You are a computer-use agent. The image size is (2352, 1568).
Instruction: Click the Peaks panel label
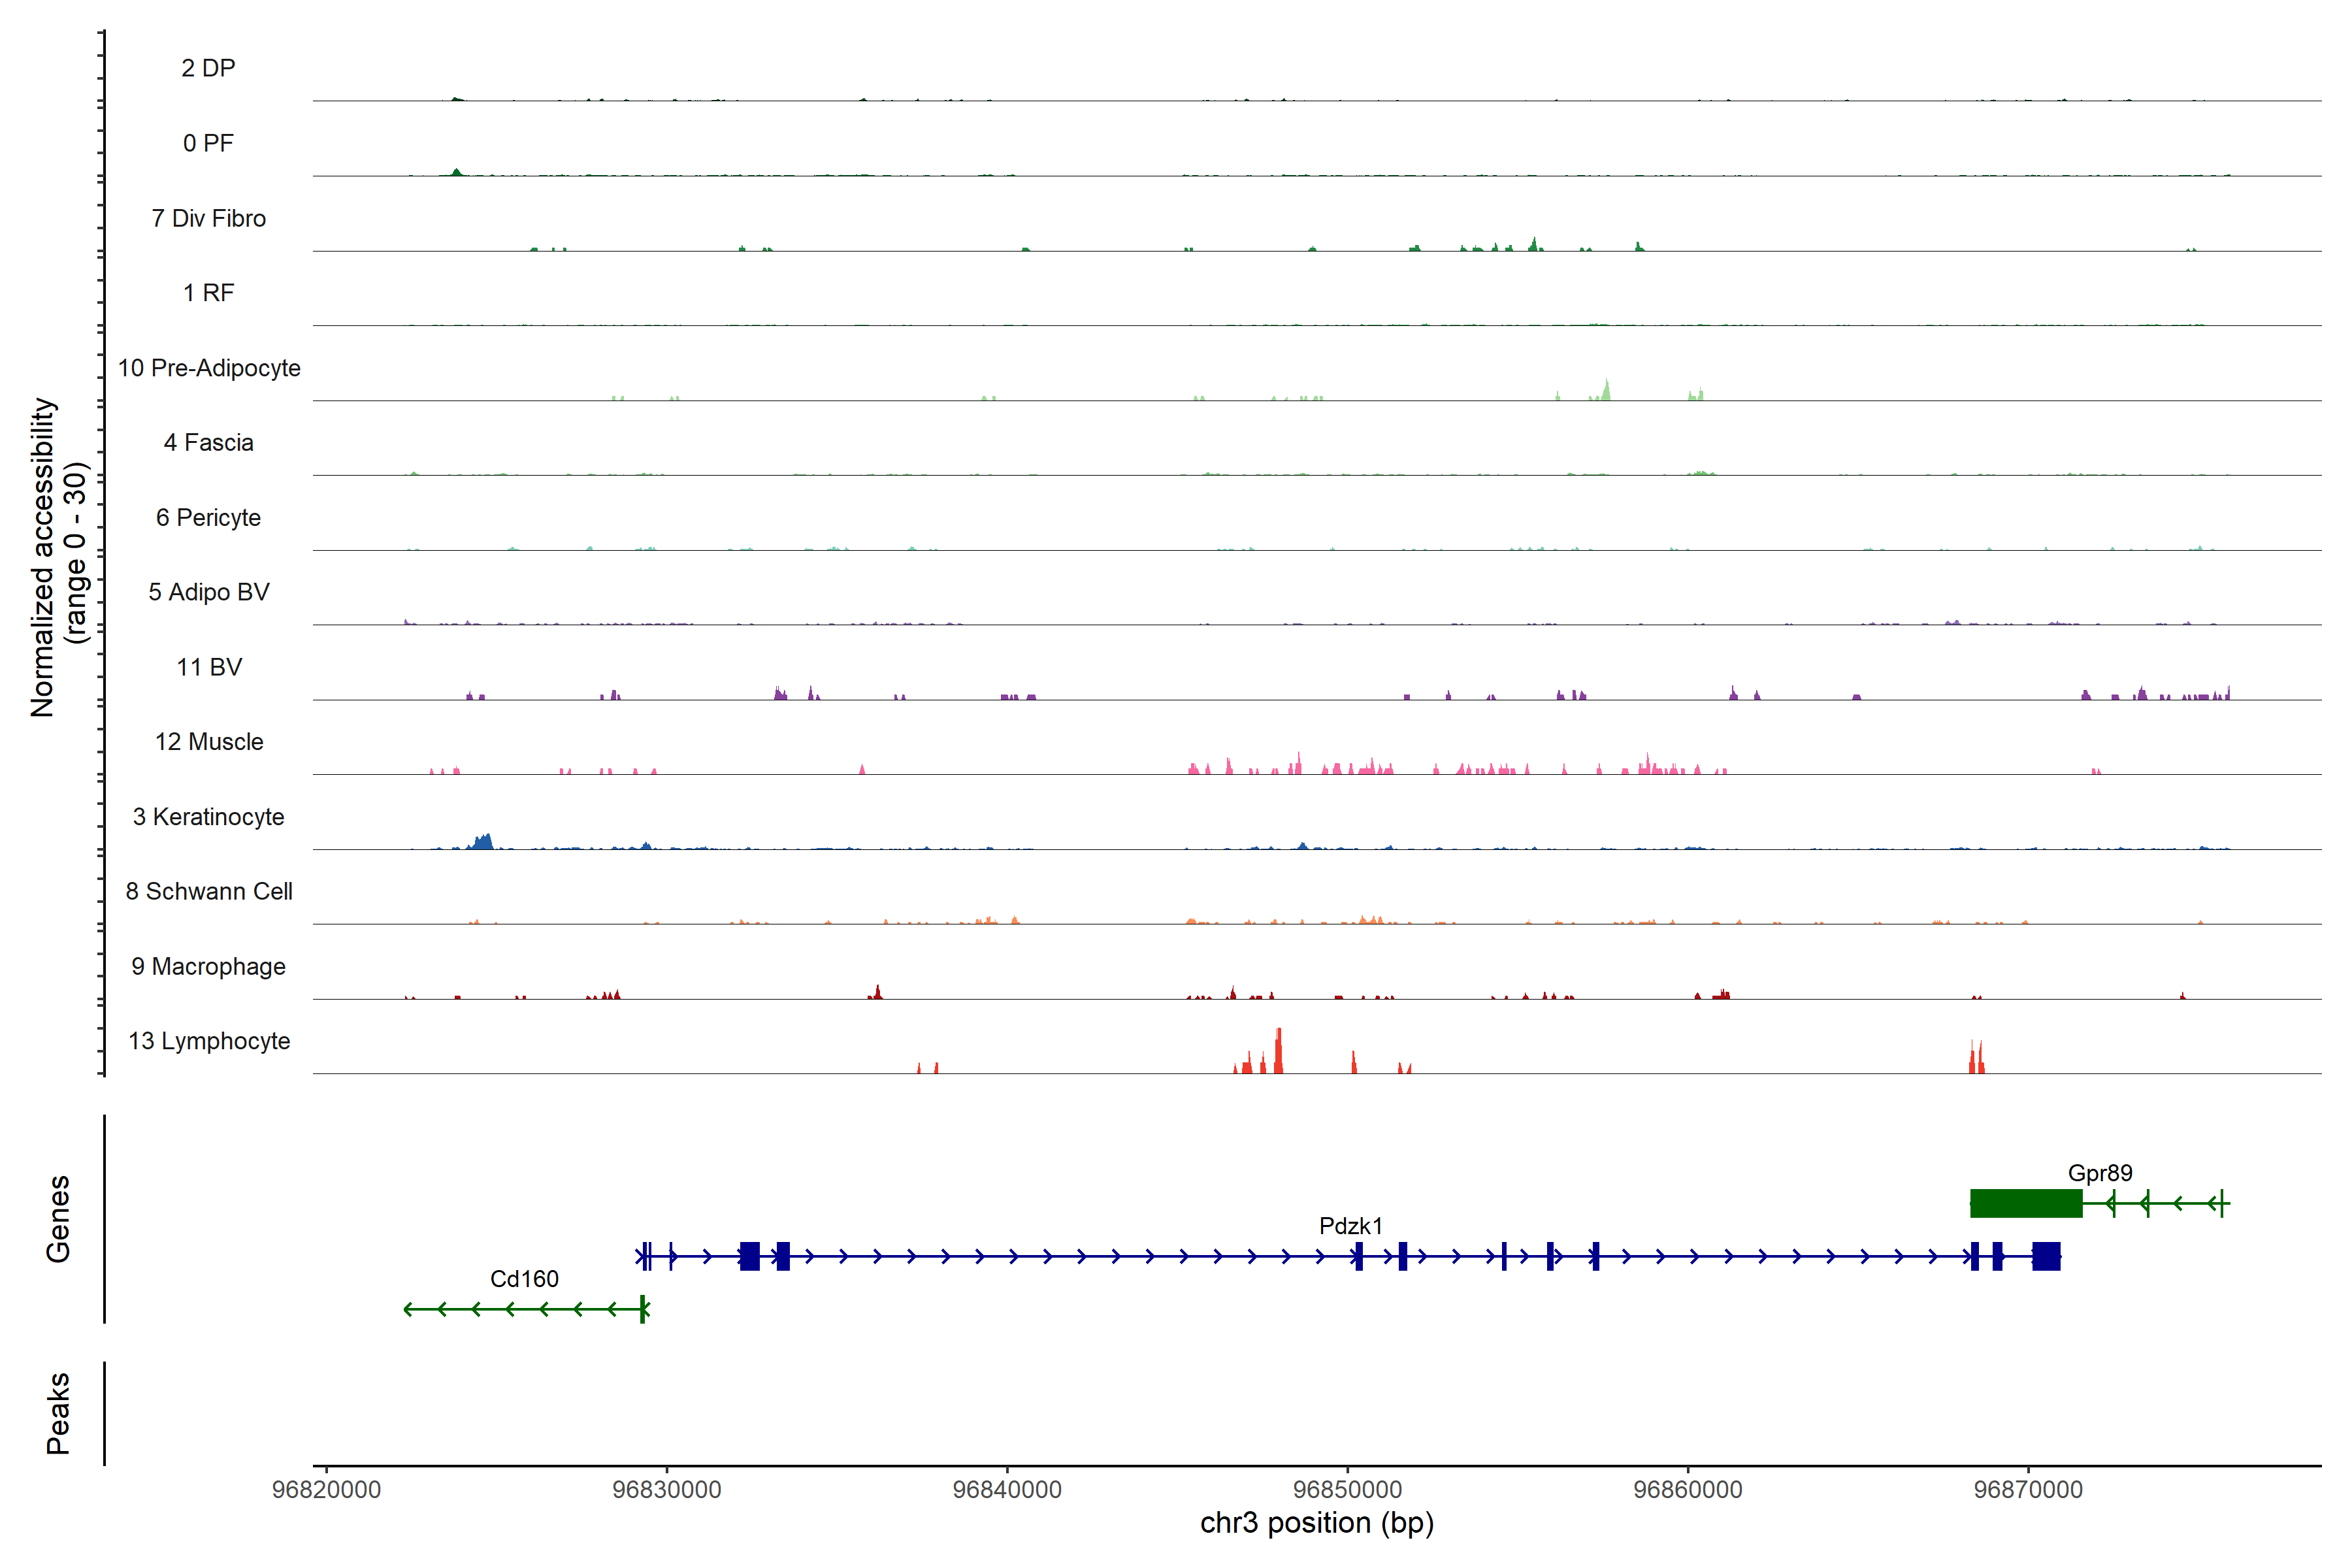58,1412
